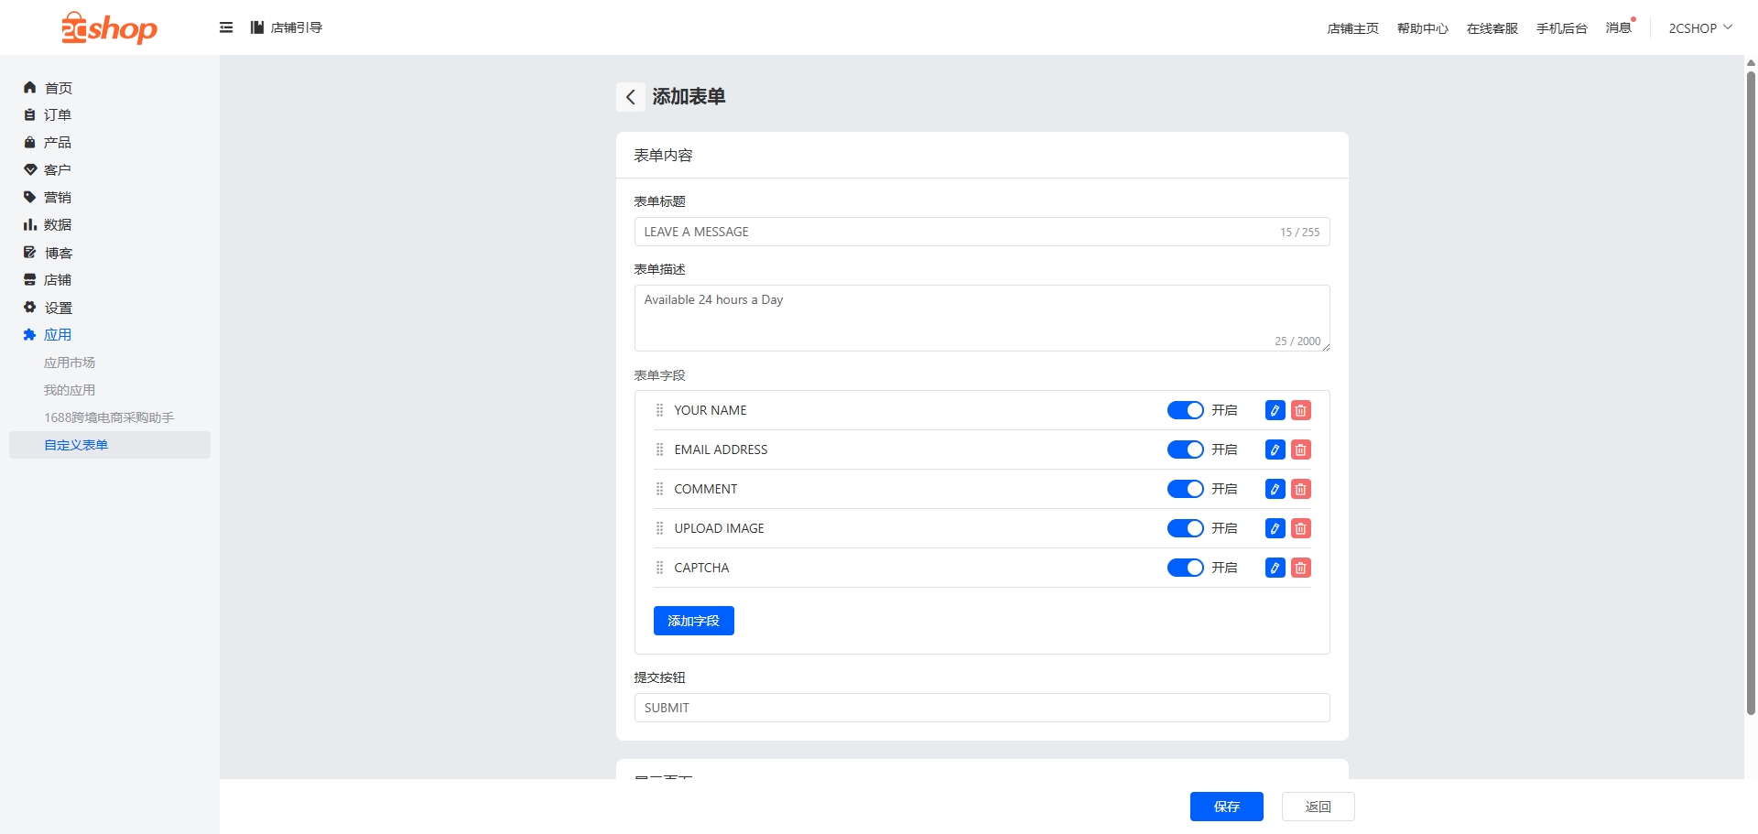The height and width of the screenshot is (834, 1758).
Task: Collapse the 应用 menu in sidebar
Action: click(x=58, y=335)
